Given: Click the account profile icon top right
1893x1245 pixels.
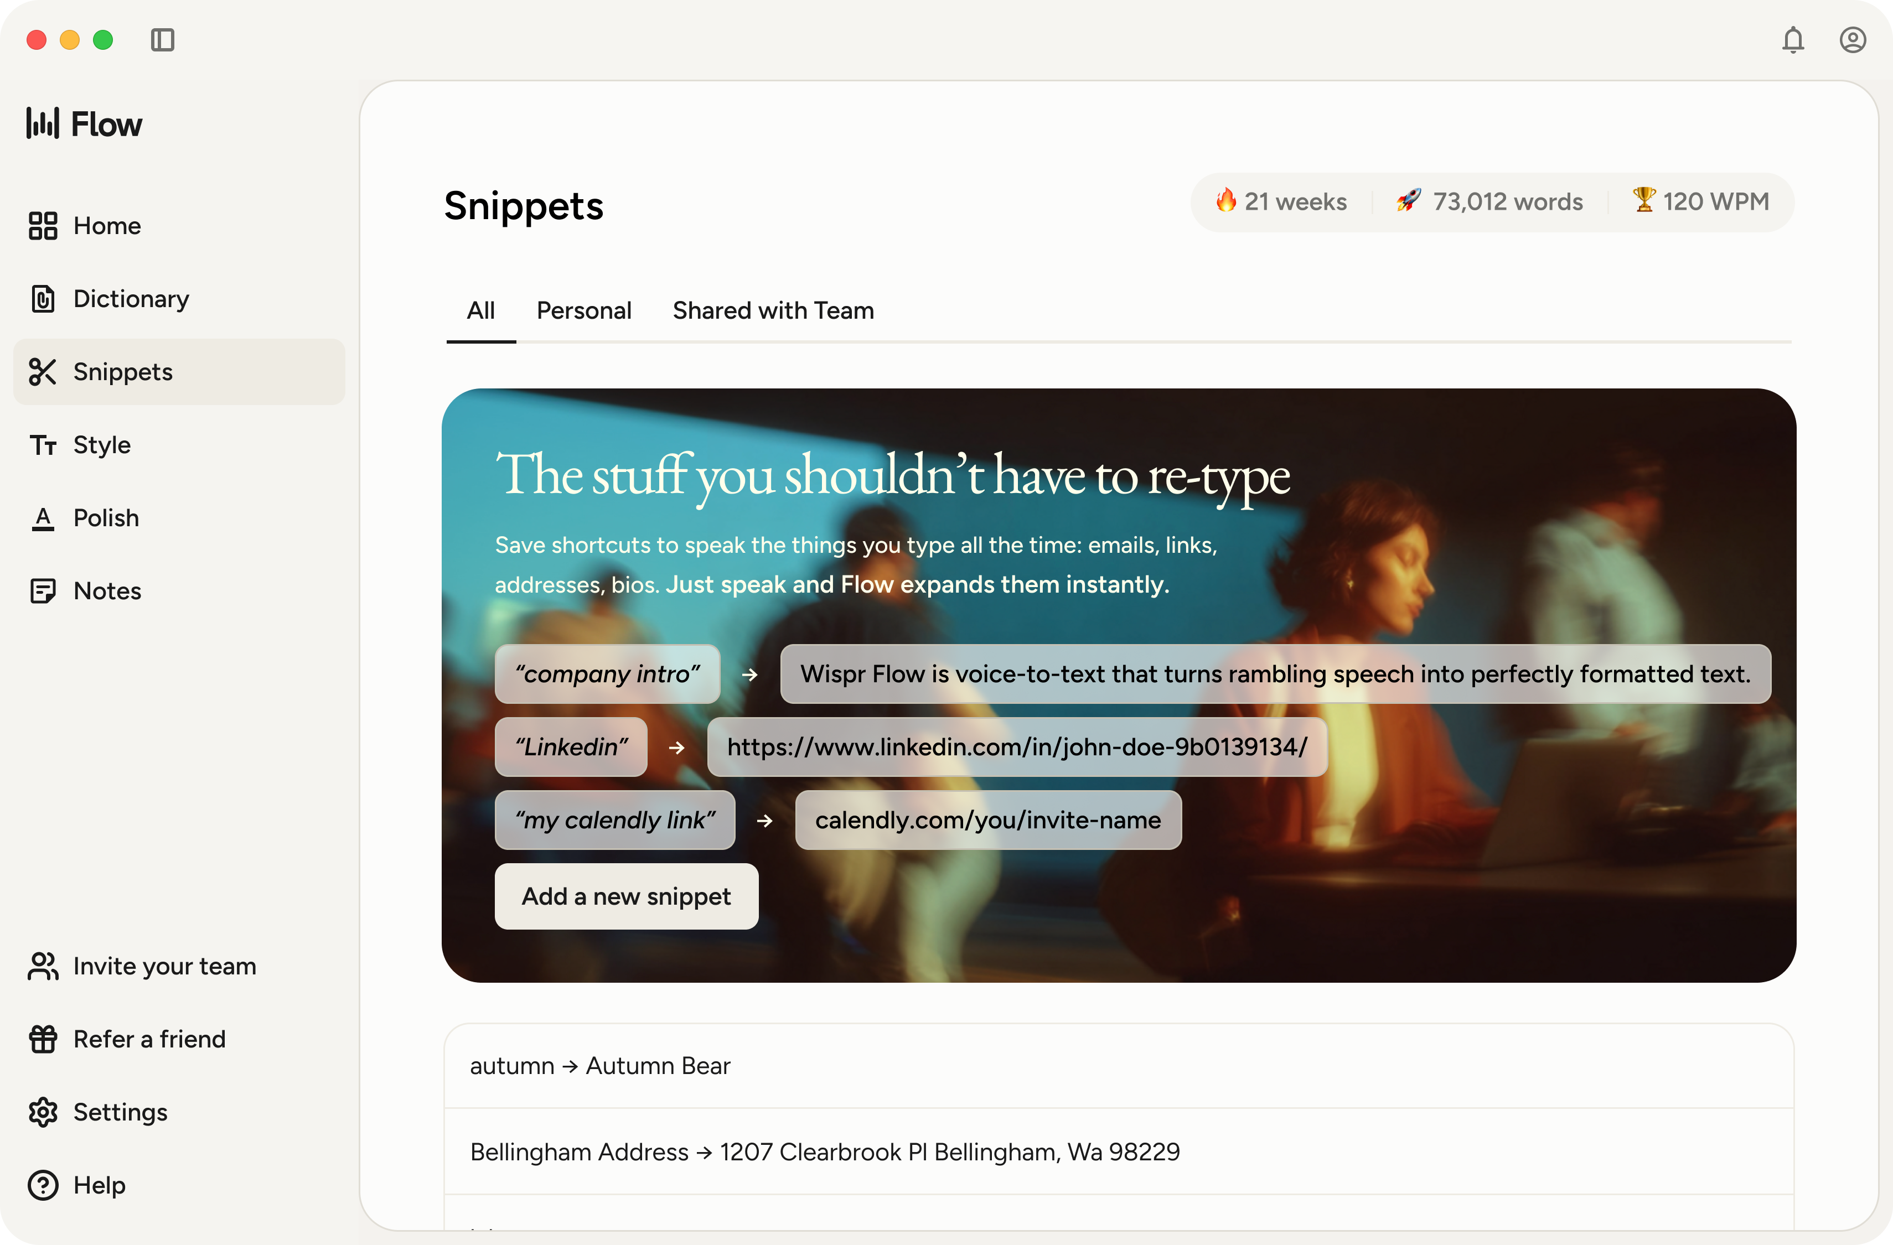Looking at the screenshot, I should pos(1853,40).
